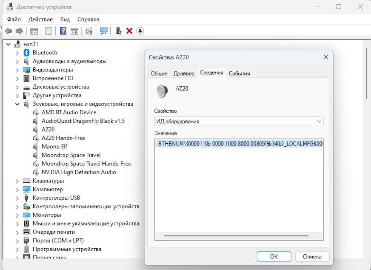Click the Back arrow in the toolbar
371x270 pixels.
coord(8,31)
